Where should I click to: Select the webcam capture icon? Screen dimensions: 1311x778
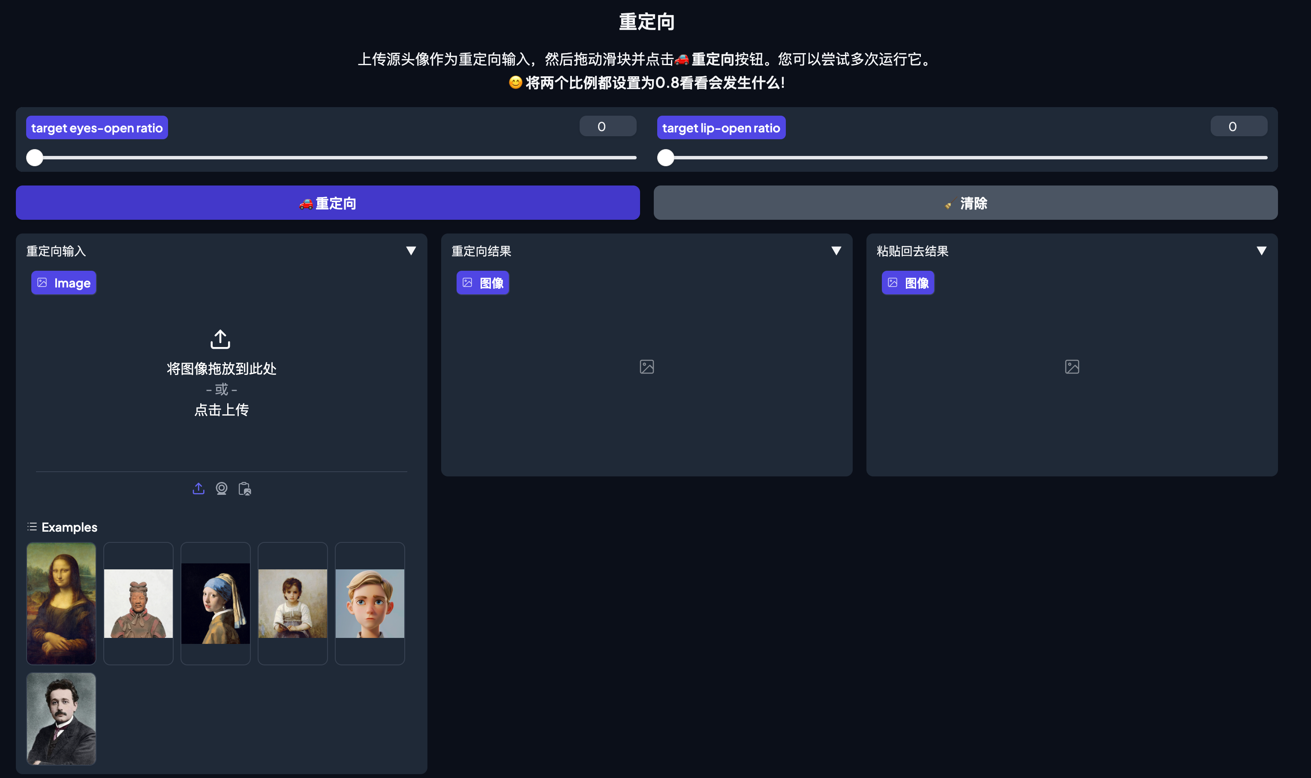coord(221,489)
